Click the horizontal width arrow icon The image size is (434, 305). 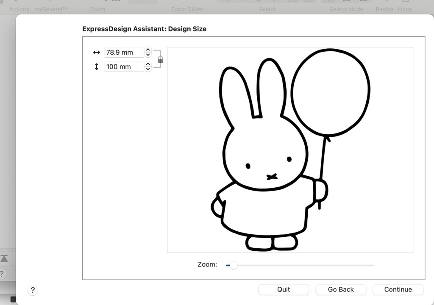click(x=96, y=52)
